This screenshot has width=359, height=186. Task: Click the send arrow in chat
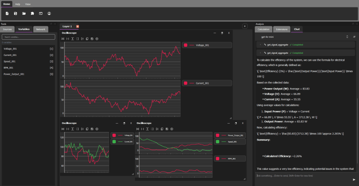(x=354, y=179)
